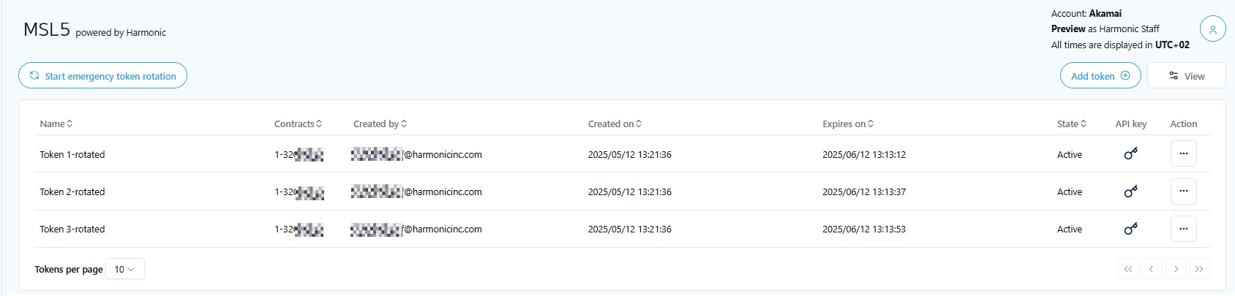Sort tokens by Name column
Viewport: 1235px width, 296px height.
(x=56, y=124)
